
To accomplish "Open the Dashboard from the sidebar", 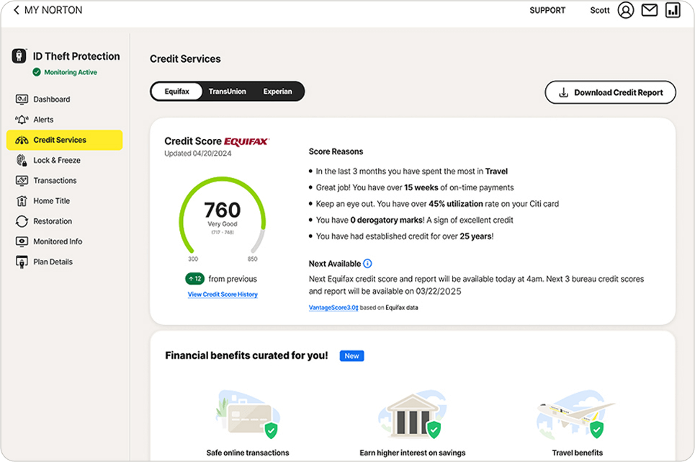I will tap(50, 99).
